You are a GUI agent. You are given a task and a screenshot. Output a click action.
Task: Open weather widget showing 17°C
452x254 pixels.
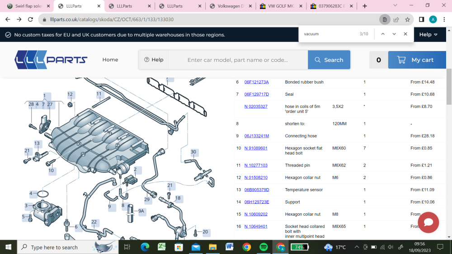(x=334, y=247)
